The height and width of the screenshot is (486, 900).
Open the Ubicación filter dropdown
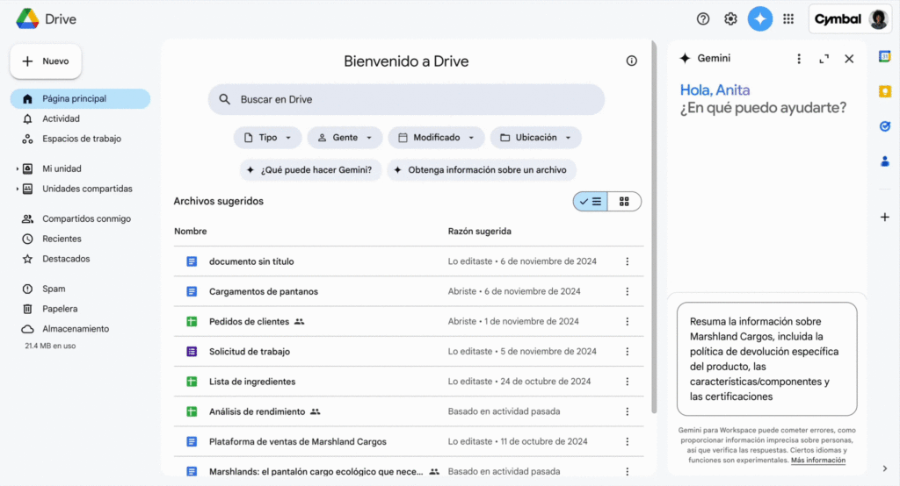point(535,138)
